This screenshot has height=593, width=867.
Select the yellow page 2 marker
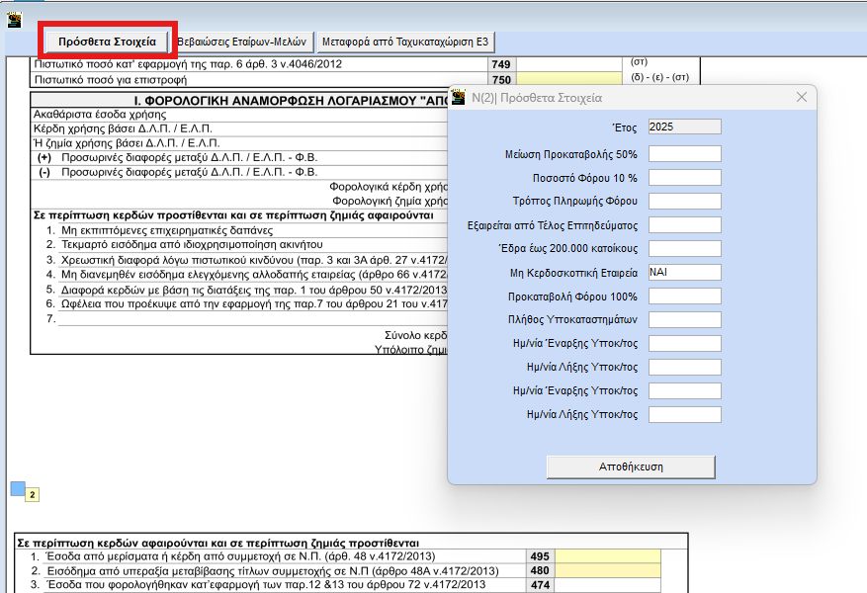pyautogui.click(x=32, y=495)
